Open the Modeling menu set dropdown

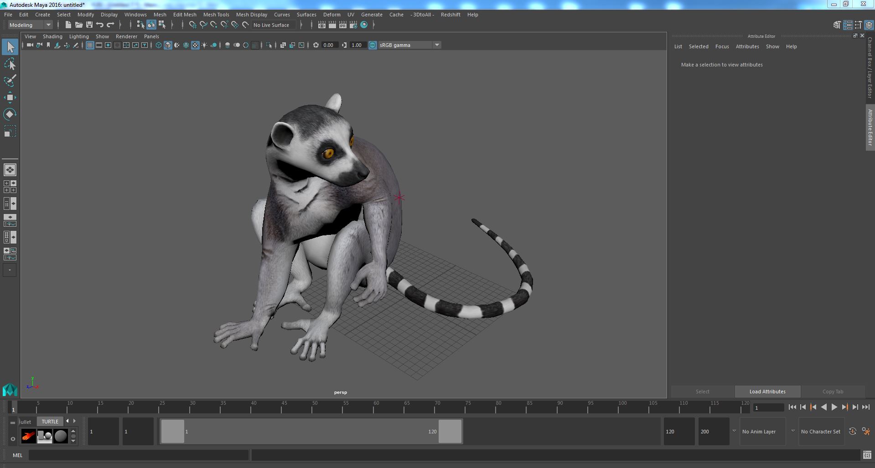click(x=30, y=25)
